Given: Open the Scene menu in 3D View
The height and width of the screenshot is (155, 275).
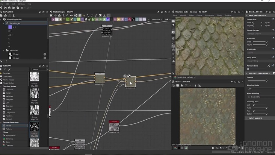Looking at the screenshot, I should pos(175,15).
